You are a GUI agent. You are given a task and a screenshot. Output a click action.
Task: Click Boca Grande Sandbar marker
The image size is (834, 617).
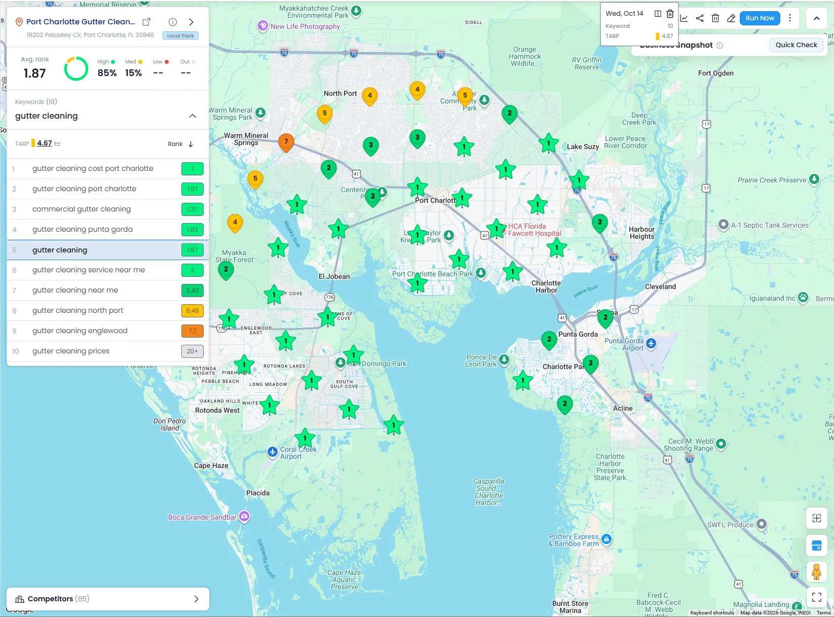coord(244,517)
